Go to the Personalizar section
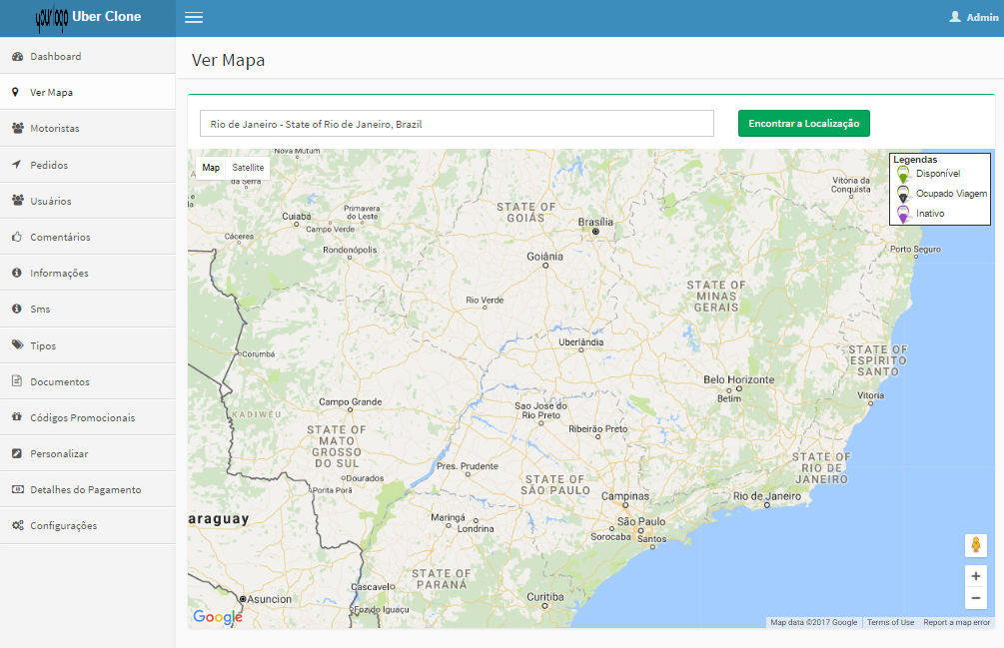Screen dimensions: 1004x648 pyautogui.click(x=88, y=453)
